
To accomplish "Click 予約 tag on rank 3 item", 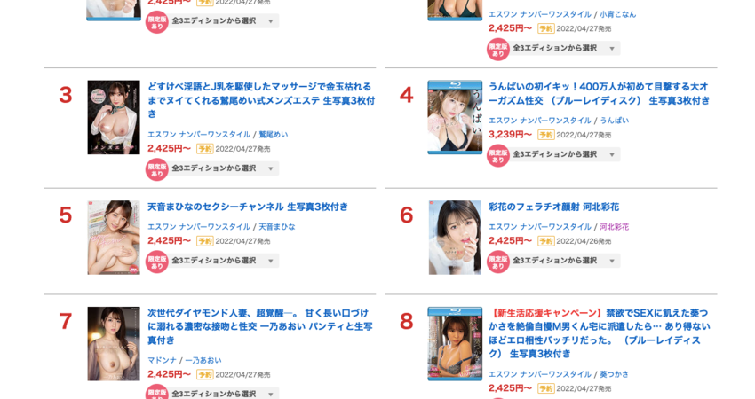I will [x=205, y=149].
